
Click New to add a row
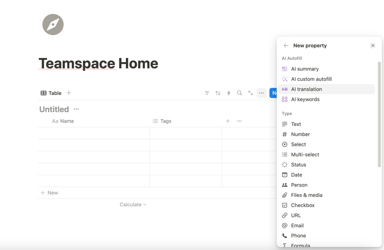[x=49, y=193]
